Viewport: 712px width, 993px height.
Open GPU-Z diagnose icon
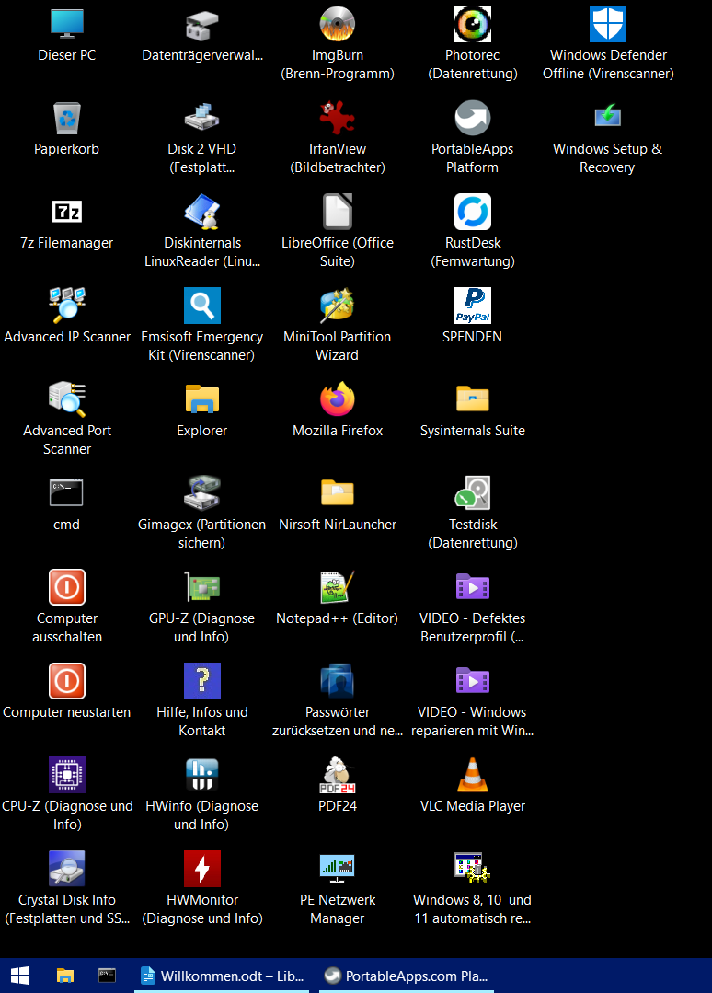click(x=201, y=586)
